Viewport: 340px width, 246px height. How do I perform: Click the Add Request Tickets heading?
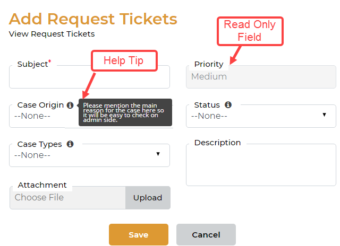pos(93,19)
